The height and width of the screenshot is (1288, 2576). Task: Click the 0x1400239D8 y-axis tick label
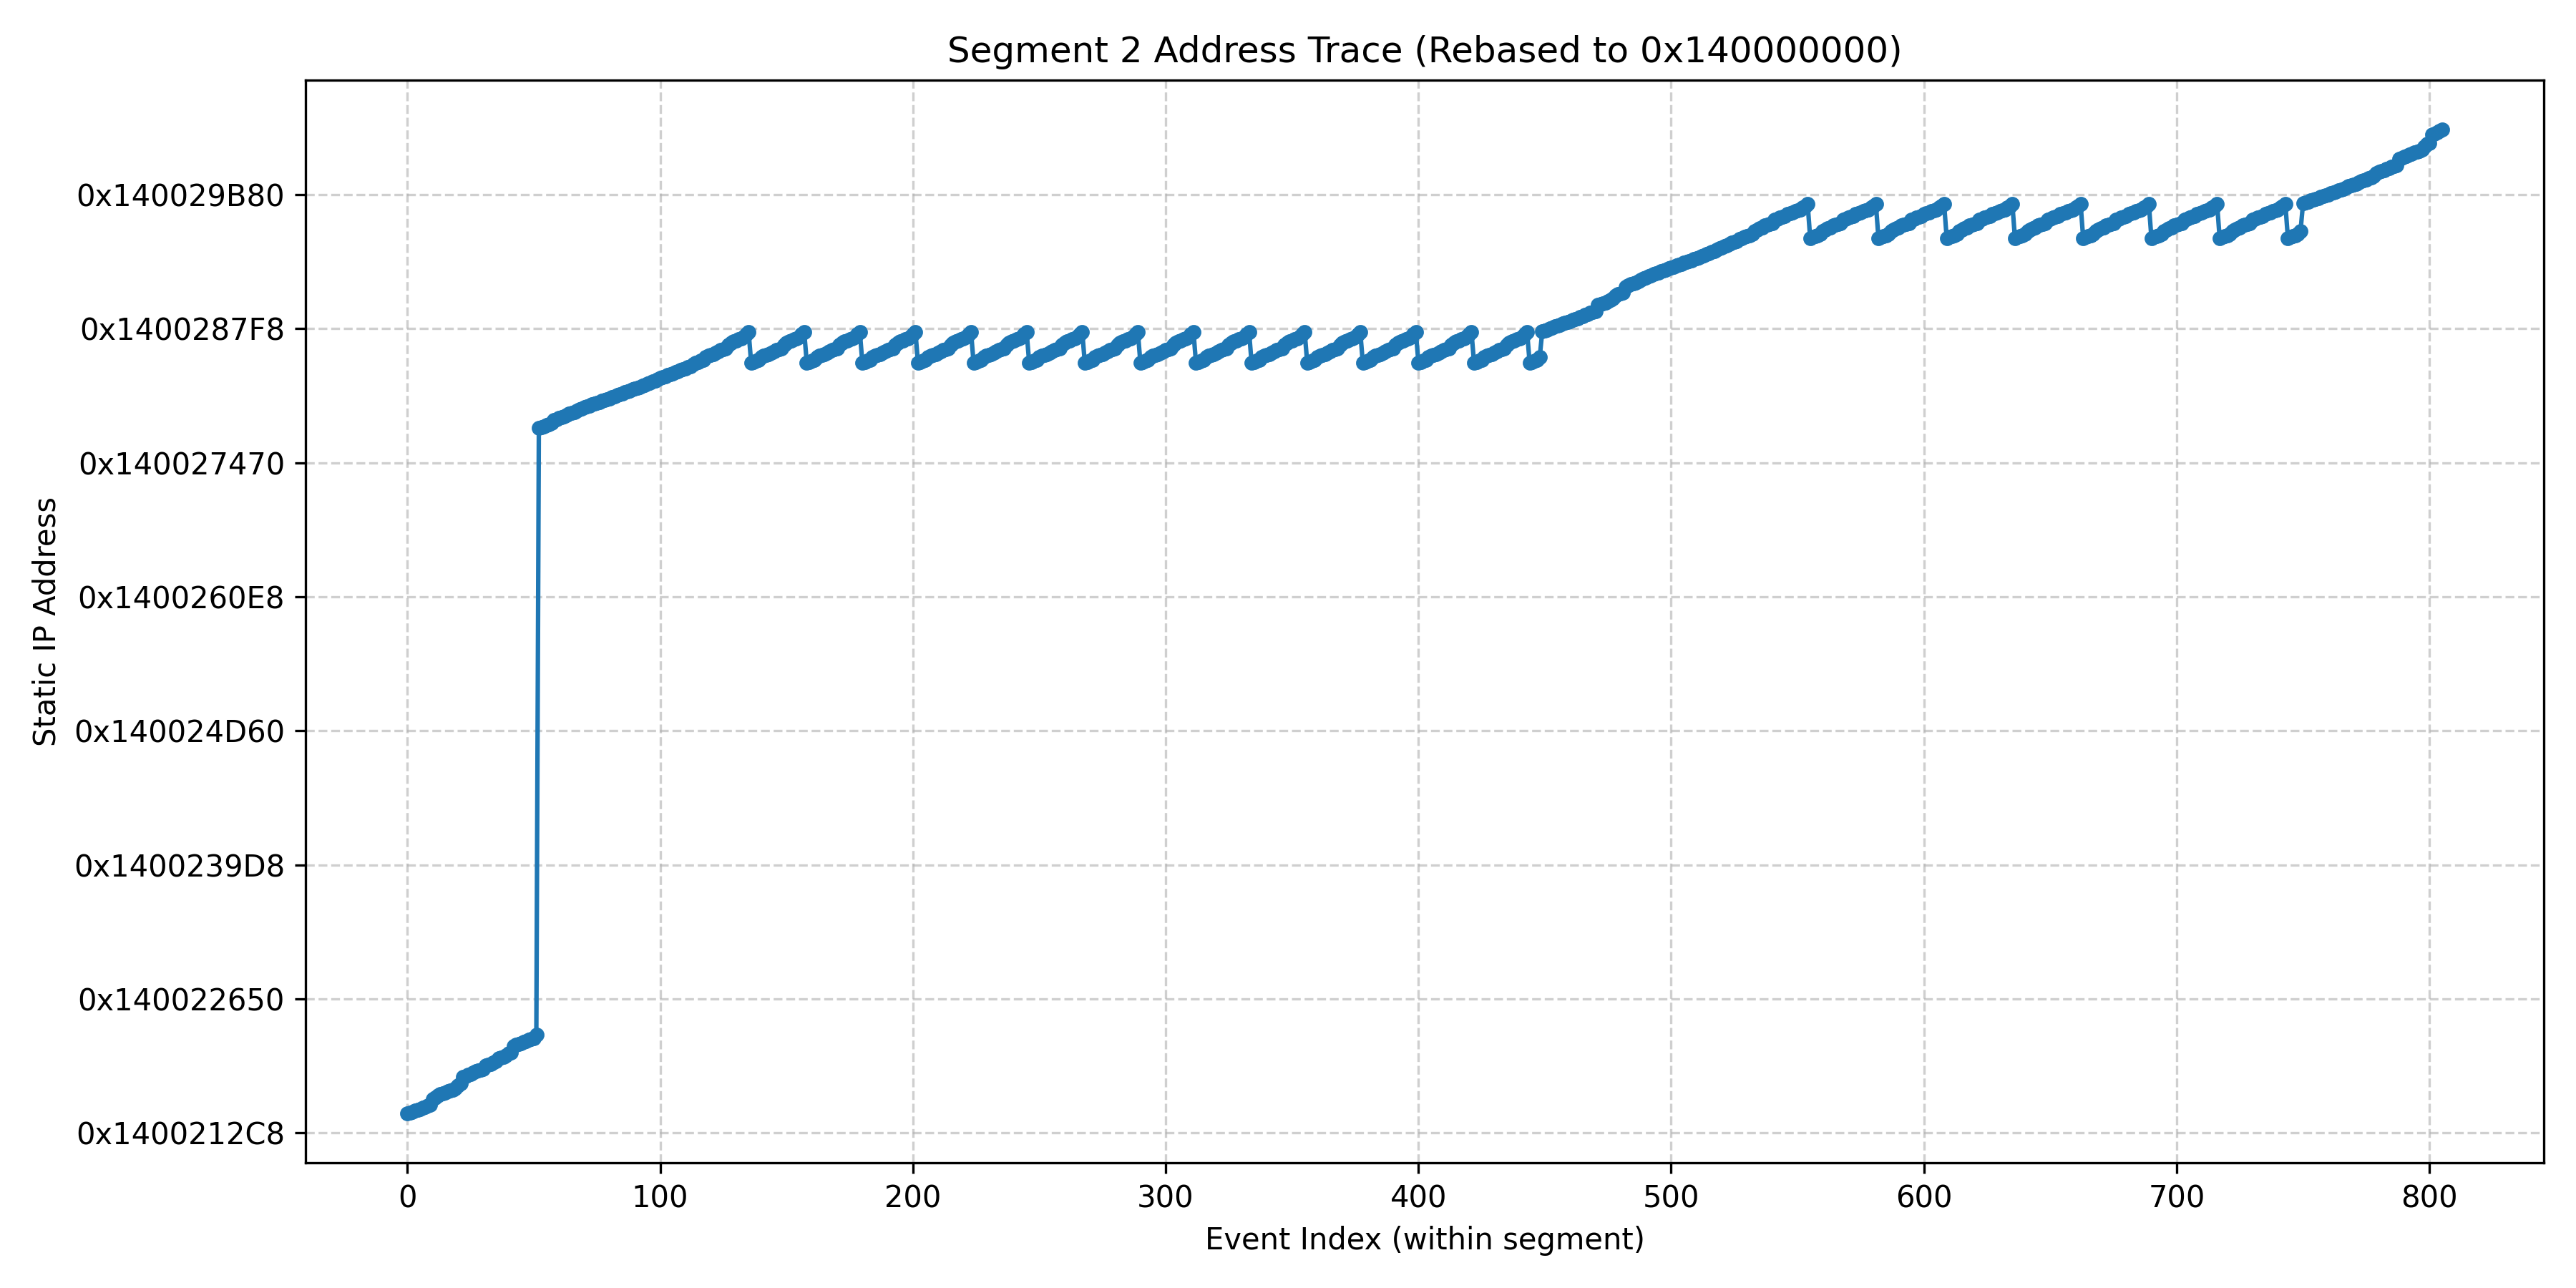(x=179, y=866)
